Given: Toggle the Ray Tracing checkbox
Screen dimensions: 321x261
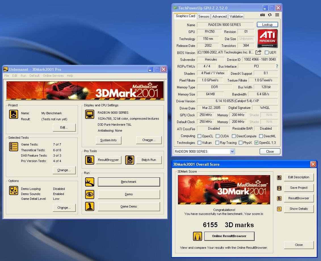Looking at the screenshot, I should point(217,142).
